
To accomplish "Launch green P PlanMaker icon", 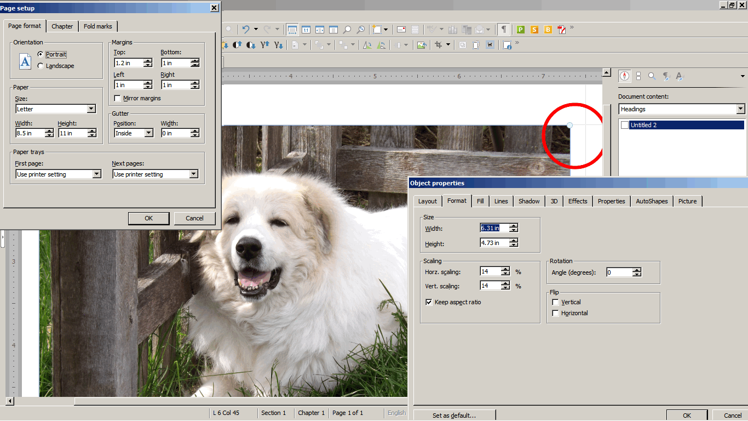I will click(x=520, y=30).
